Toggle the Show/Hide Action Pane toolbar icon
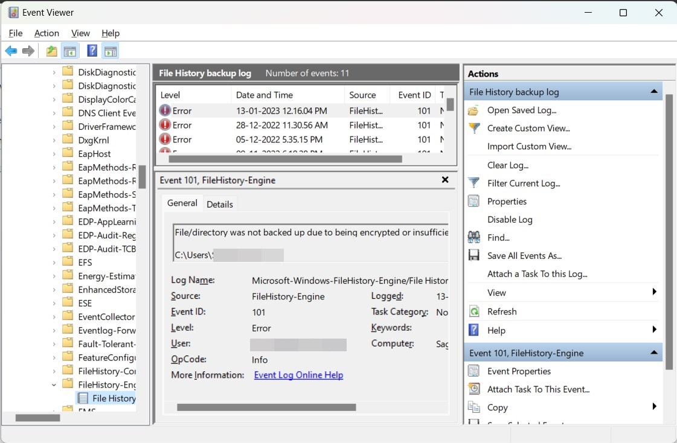Screen dimensions: 677x443 click(x=111, y=51)
